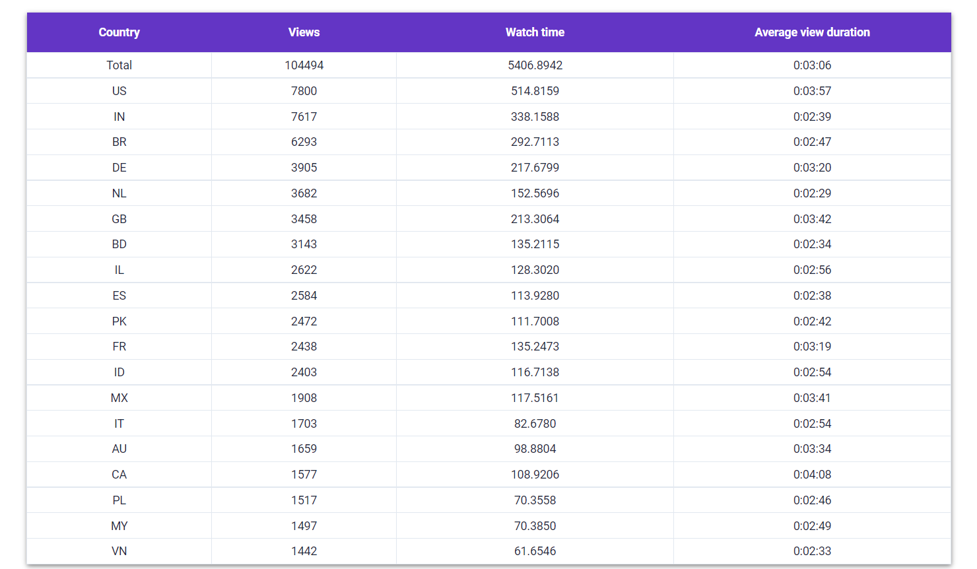The height and width of the screenshot is (569, 977).
Task: Click the NL watch time 152.5696
Action: coord(535,193)
